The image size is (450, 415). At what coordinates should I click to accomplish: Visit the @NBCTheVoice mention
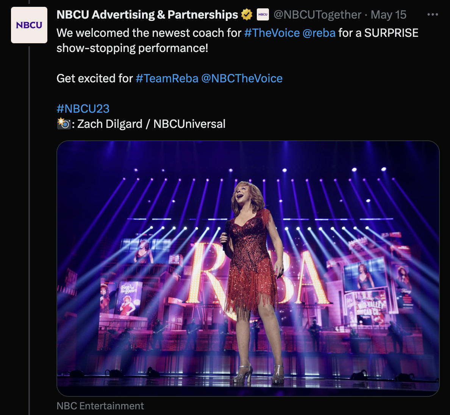(x=242, y=79)
